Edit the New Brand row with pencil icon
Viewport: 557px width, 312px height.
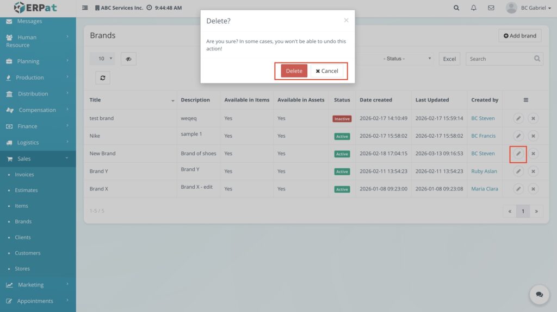click(518, 154)
